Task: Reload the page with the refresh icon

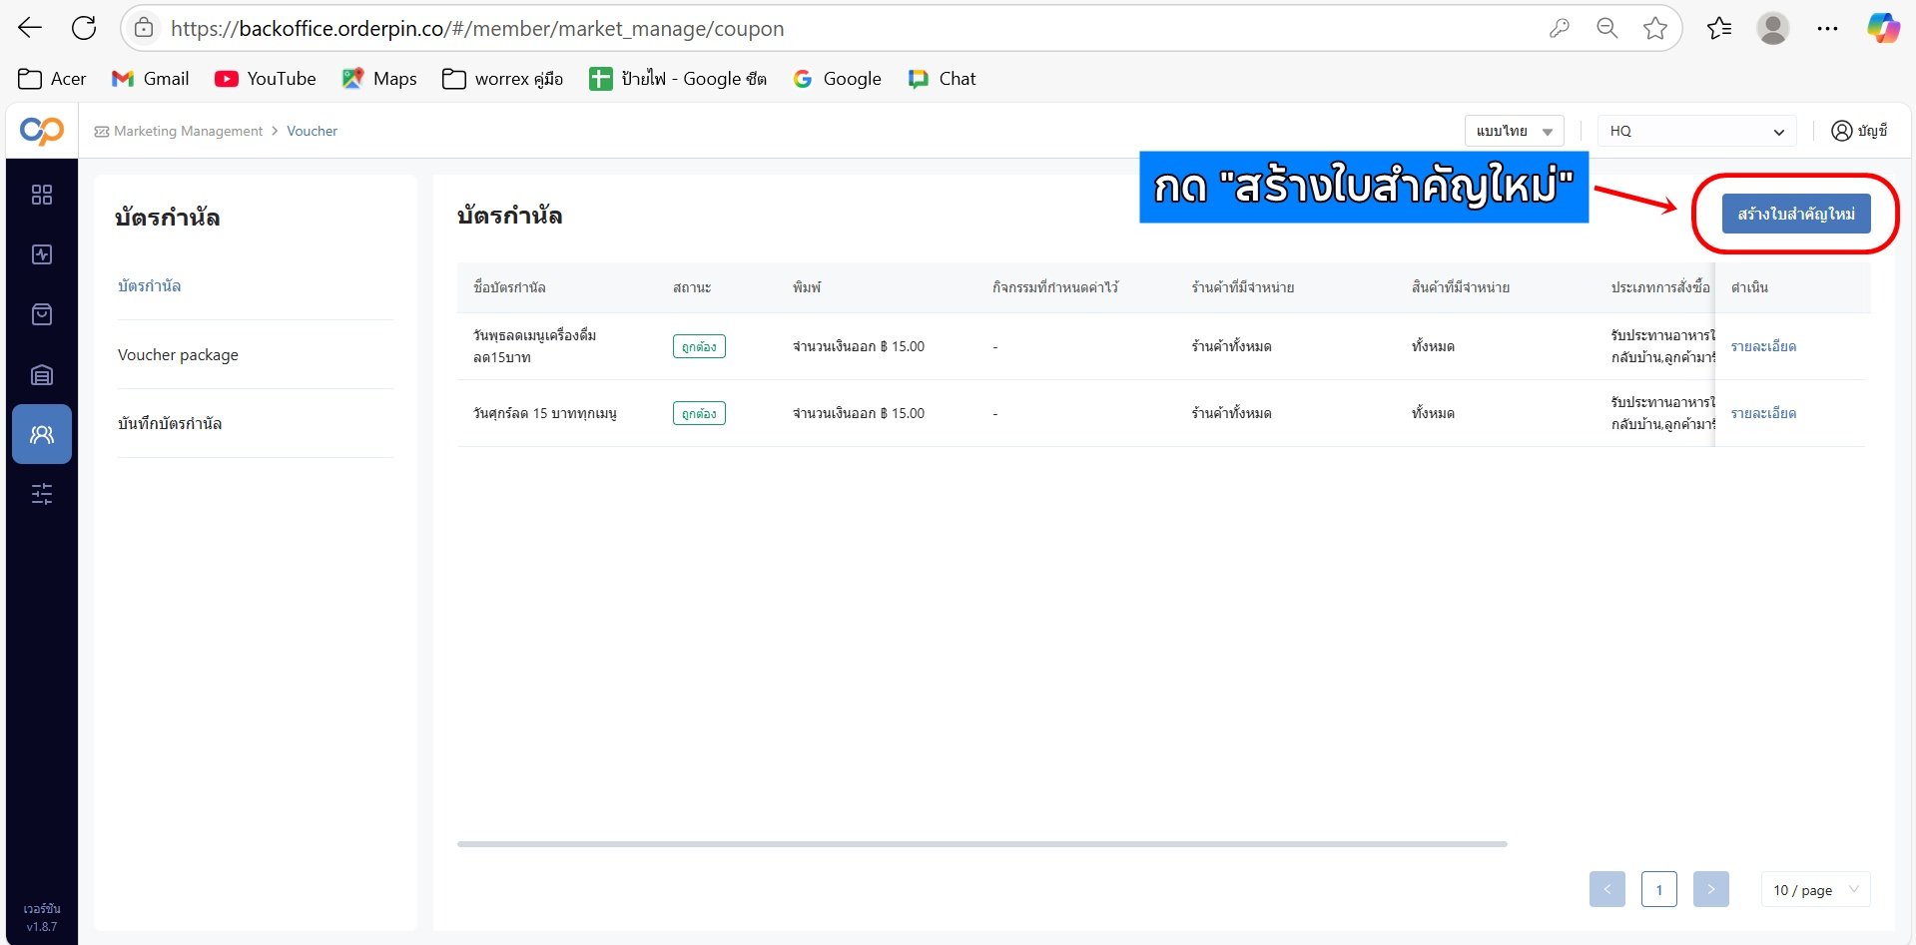Action: 84,28
